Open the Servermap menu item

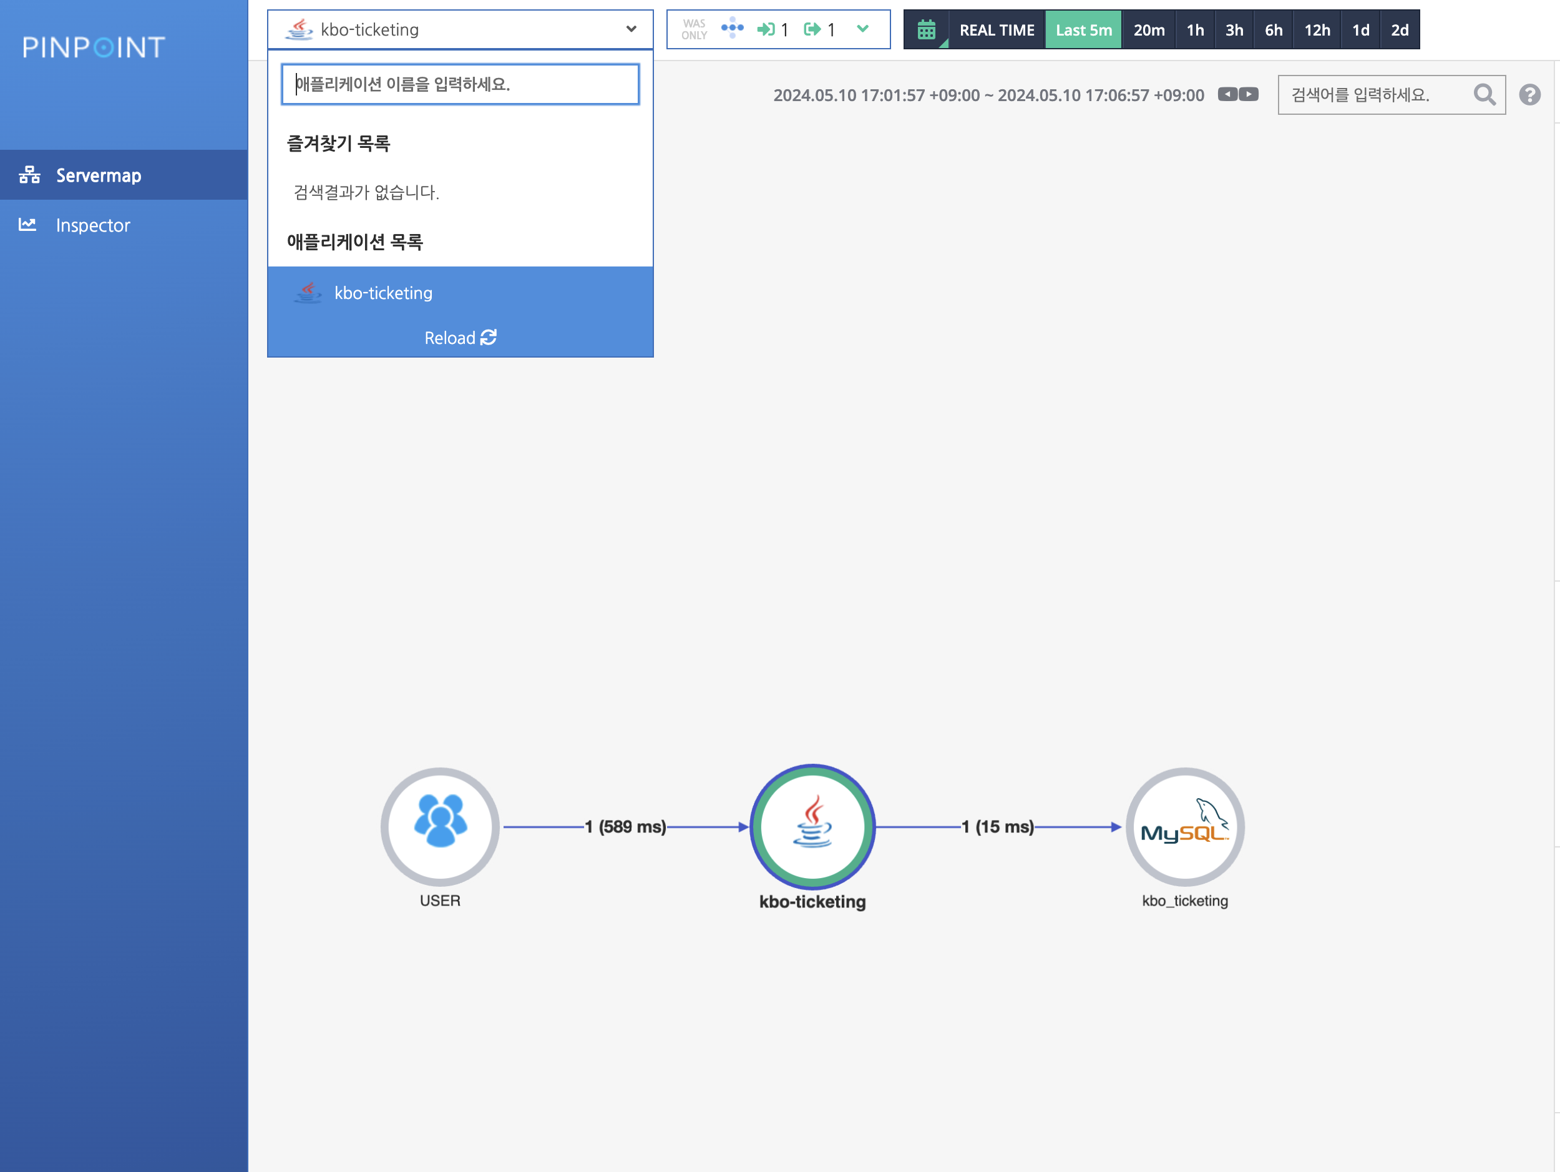click(x=98, y=175)
